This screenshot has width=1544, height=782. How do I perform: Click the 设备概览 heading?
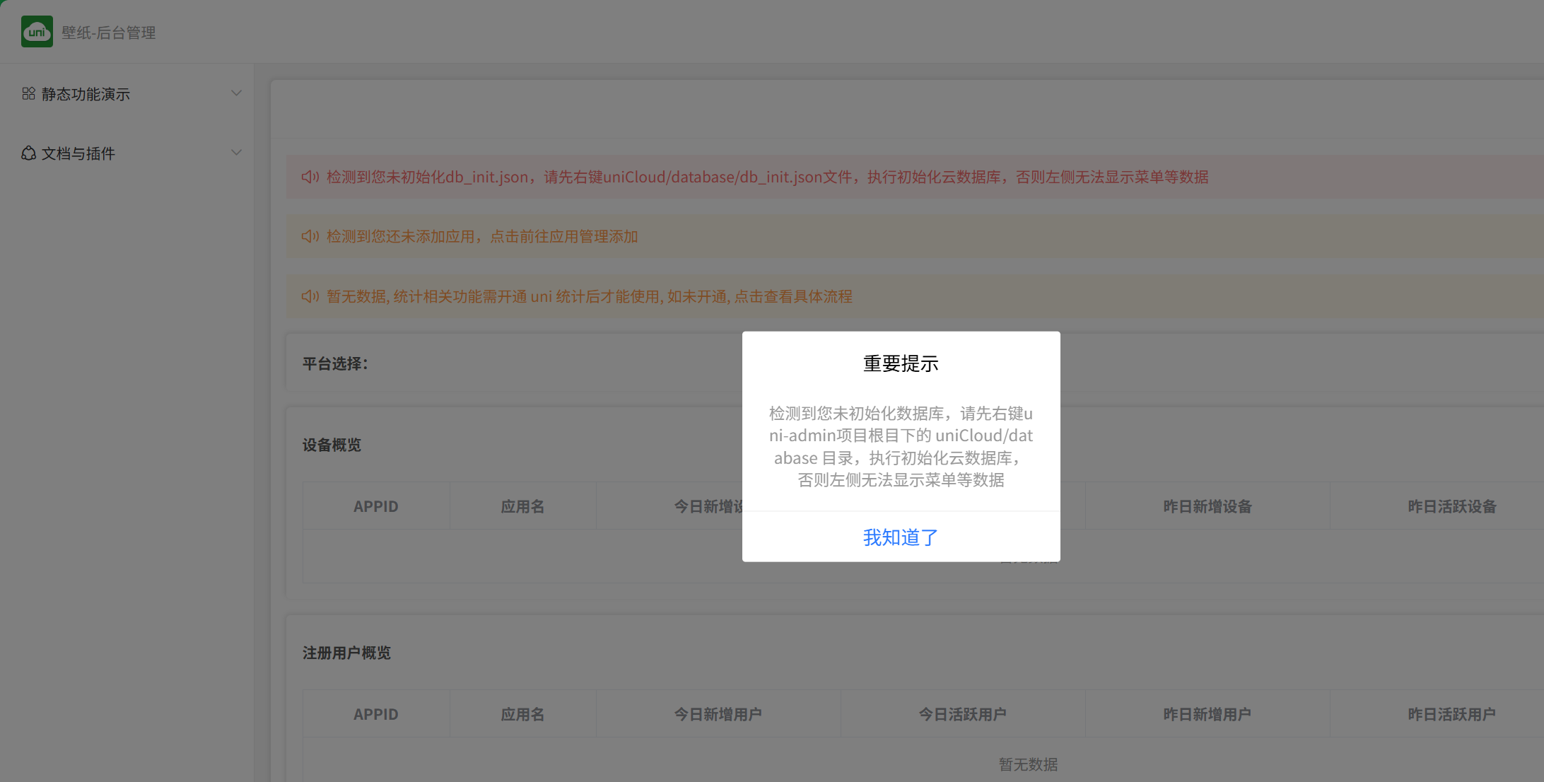(332, 445)
